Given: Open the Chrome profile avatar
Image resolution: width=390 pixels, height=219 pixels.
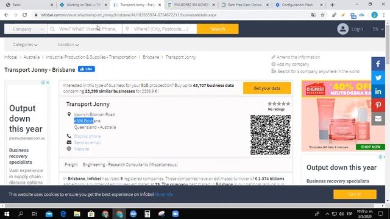Looking at the screenshot, I should [x=374, y=15].
